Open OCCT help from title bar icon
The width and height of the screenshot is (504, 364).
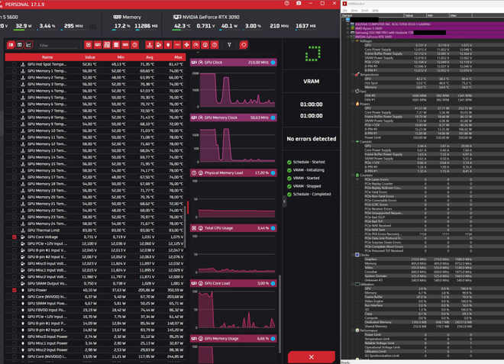pos(286,3)
